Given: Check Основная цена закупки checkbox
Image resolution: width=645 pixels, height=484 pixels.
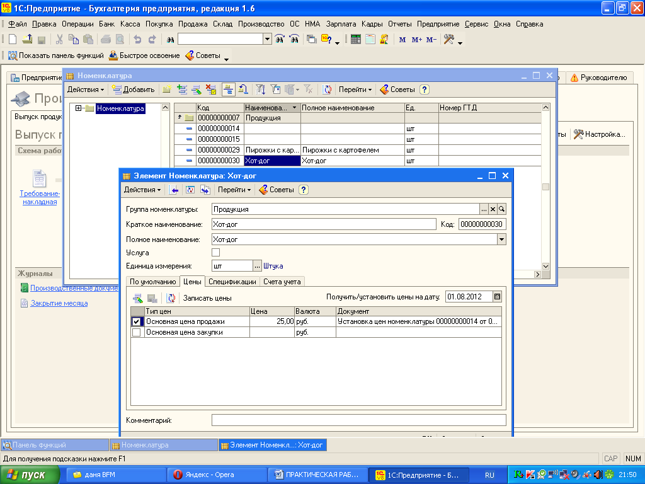Looking at the screenshot, I should coord(137,332).
